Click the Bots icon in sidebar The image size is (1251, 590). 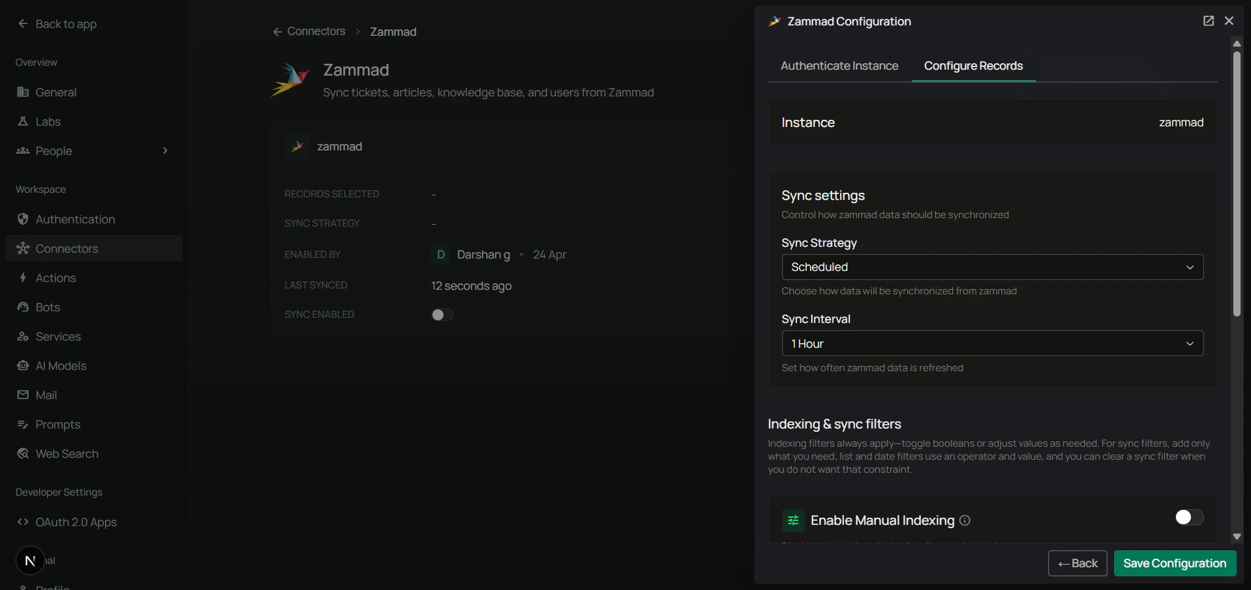pos(23,307)
